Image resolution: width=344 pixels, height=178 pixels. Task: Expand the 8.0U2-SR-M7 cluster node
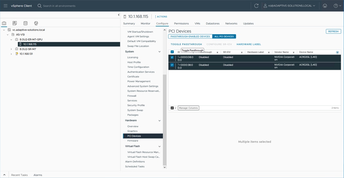click(x=11, y=49)
